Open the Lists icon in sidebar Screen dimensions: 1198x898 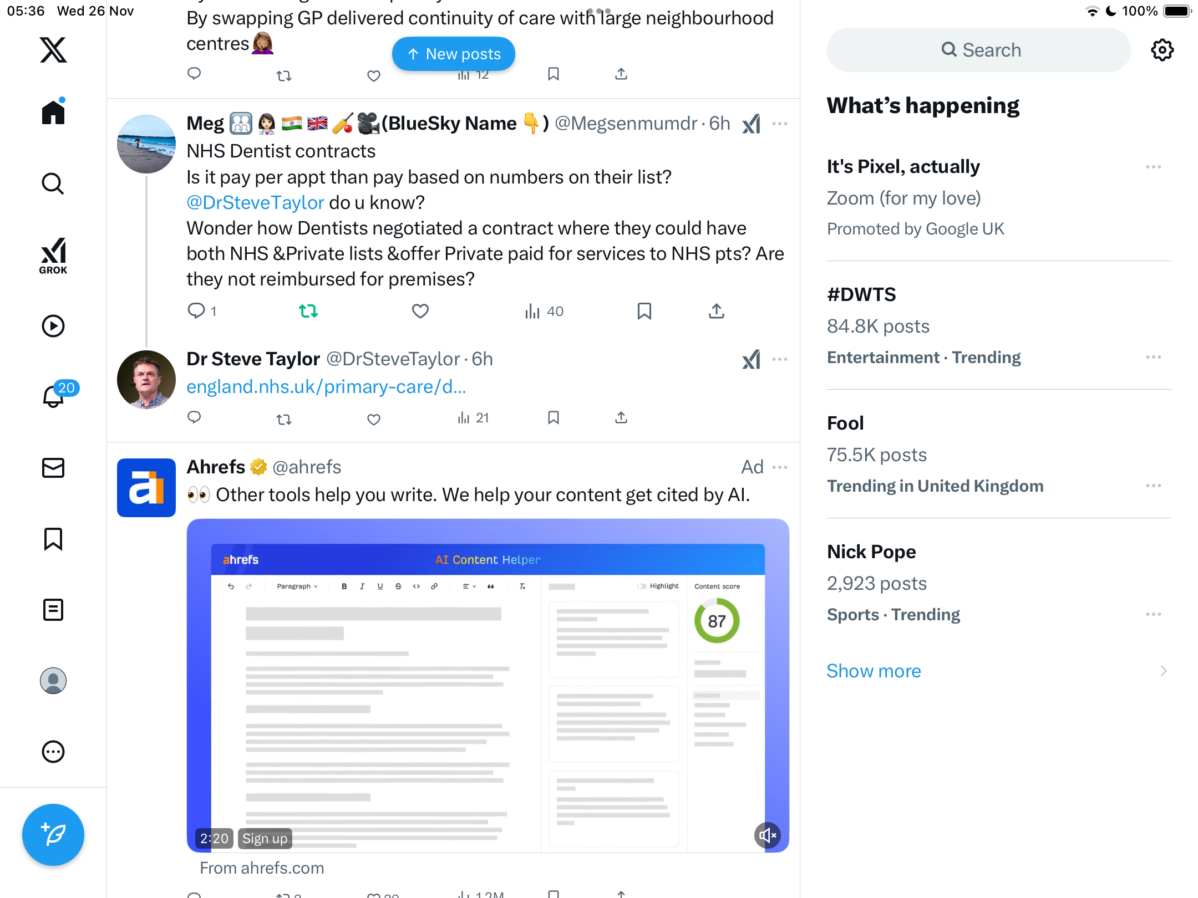53,610
